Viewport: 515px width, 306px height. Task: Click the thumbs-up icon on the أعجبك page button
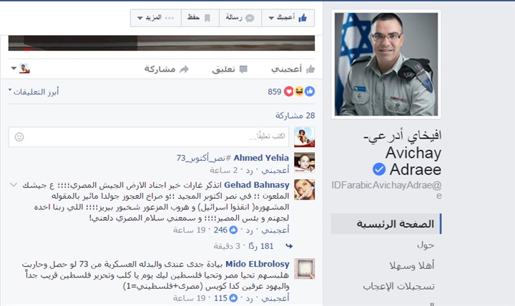click(x=303, y=18)
